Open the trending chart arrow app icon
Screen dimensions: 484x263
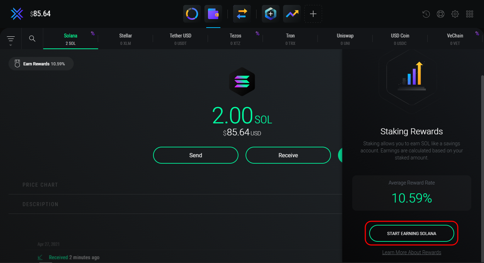292,14
